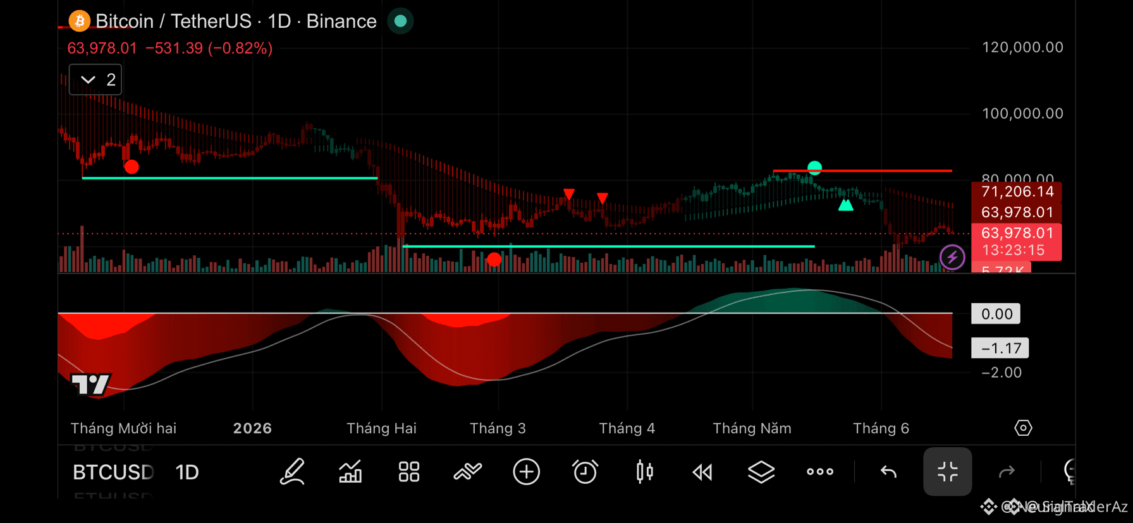Open the pencil drawing tools

pos(292,472)
